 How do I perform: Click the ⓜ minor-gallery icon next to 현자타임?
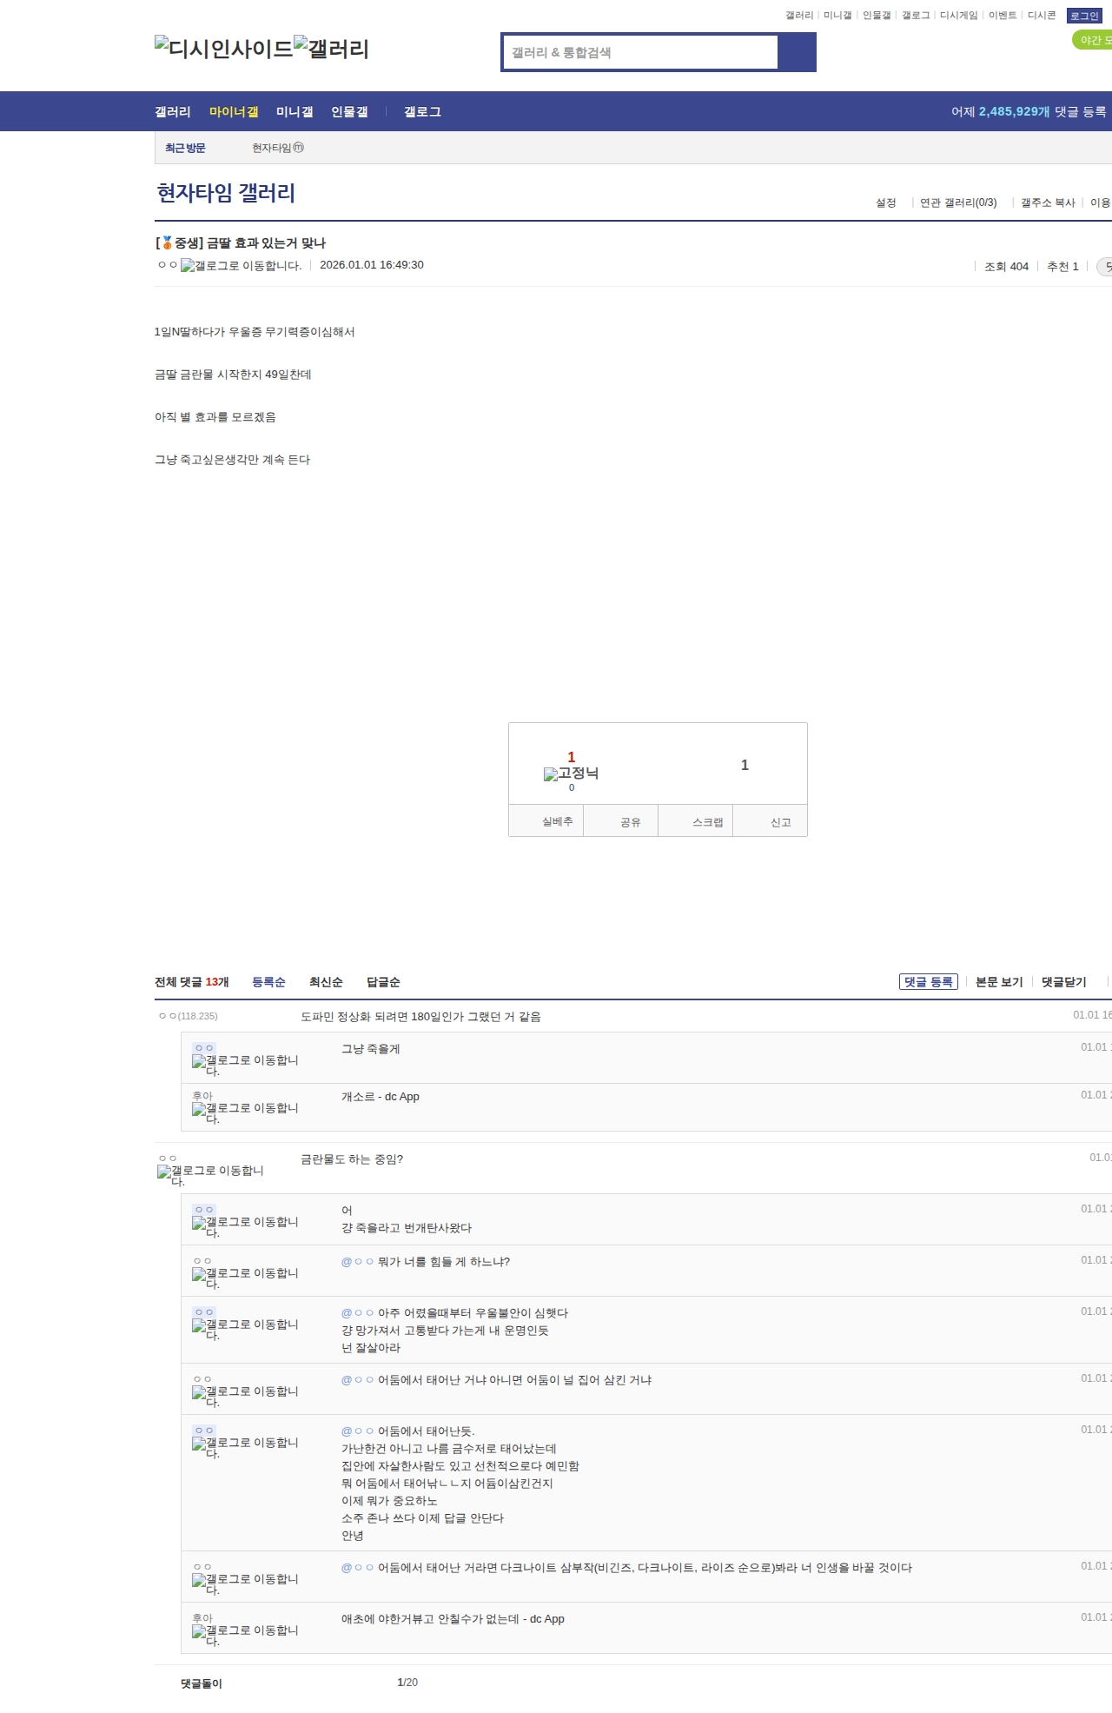click(x=299, y=148)
